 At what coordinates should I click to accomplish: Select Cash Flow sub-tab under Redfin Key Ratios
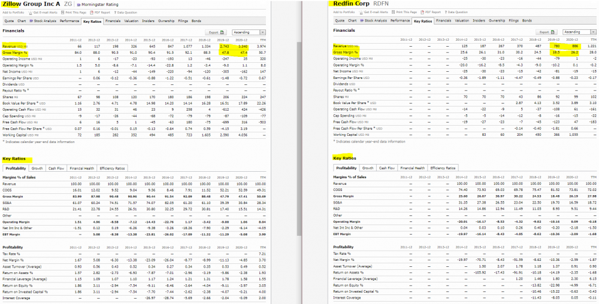[386, 168]
